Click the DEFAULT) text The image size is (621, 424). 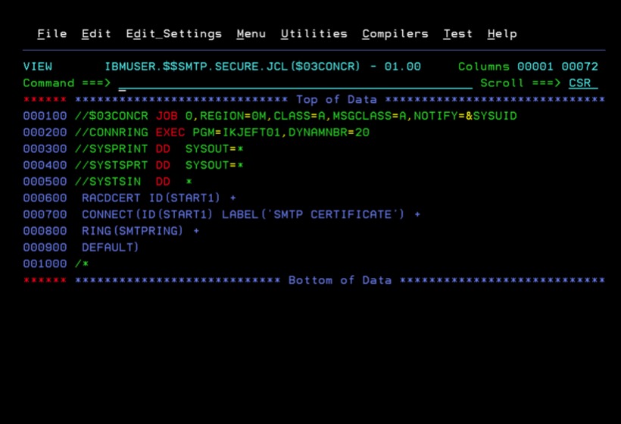[110, 248]
